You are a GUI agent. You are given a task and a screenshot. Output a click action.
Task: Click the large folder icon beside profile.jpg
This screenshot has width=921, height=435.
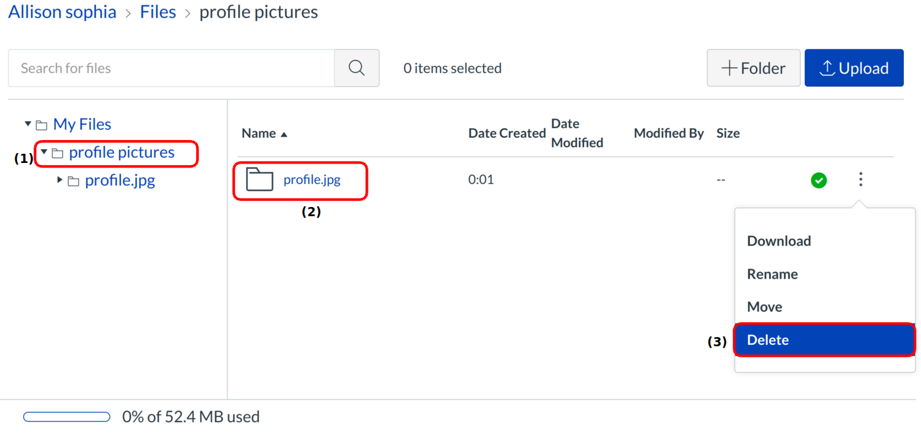click(x=259, y=179)
